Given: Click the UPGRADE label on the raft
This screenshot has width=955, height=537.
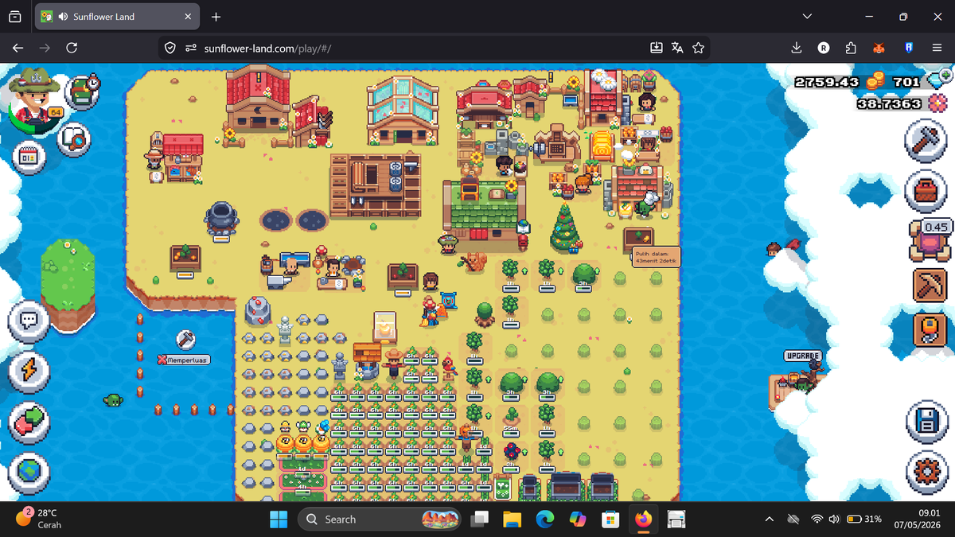Looking at the screenshot, I should tap(803, 356).
